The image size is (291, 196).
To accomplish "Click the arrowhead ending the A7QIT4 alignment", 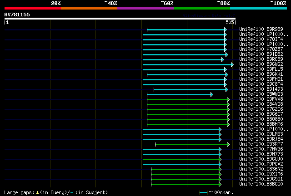I will tap(226, 39).
